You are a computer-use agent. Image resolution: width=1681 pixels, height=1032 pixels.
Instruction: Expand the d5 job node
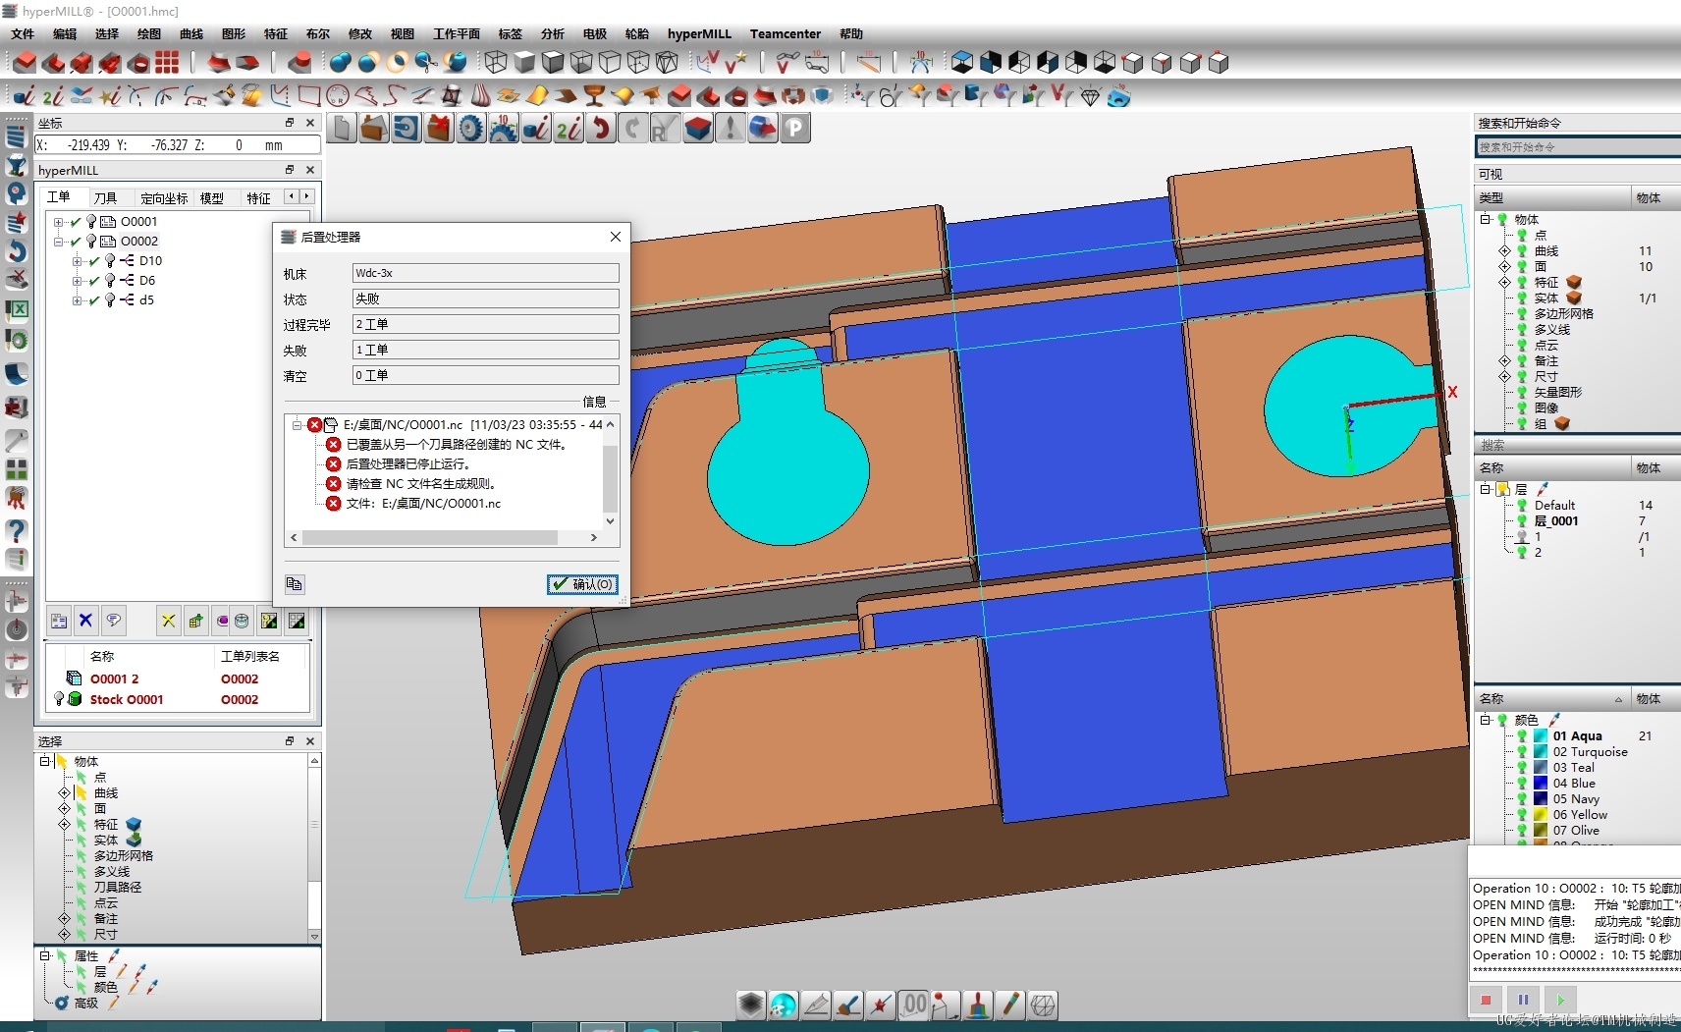tap(78, 300)
